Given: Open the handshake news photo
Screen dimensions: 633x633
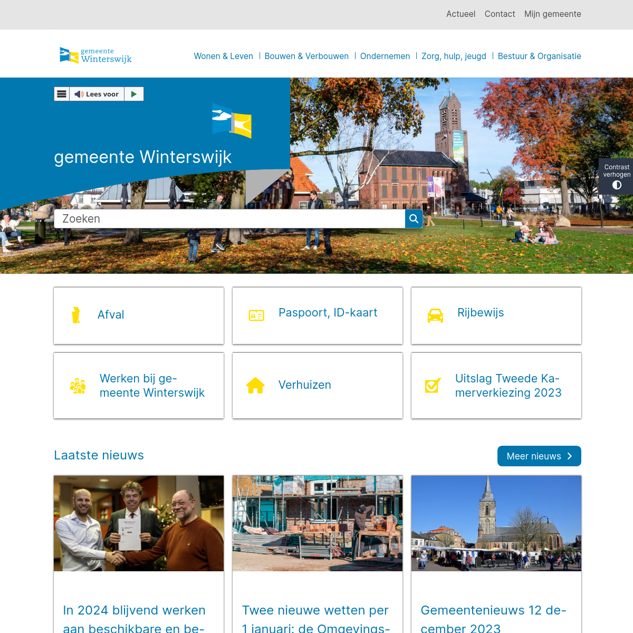Looking at the screenshot, I should pos(139,523).
